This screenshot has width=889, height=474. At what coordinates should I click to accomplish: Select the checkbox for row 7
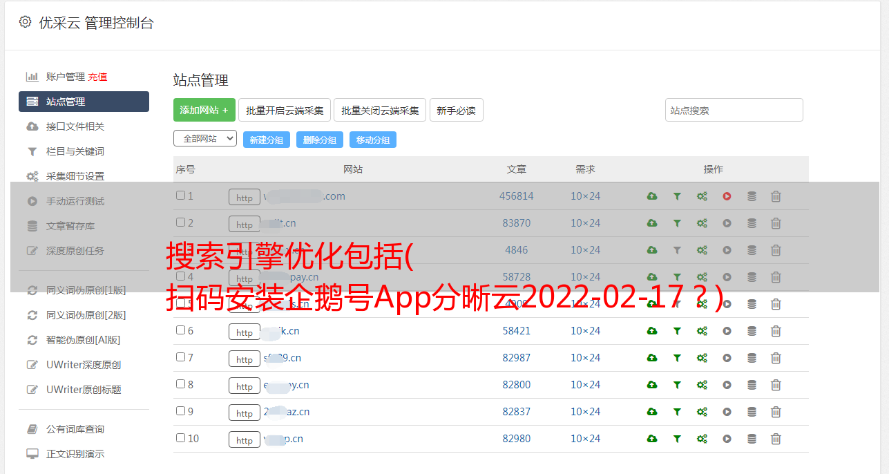180,357
